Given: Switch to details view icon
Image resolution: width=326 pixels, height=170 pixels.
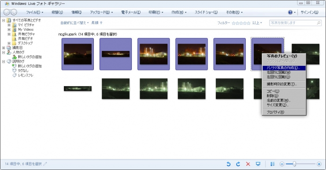Looking at the screenshot, I should 273,164.
